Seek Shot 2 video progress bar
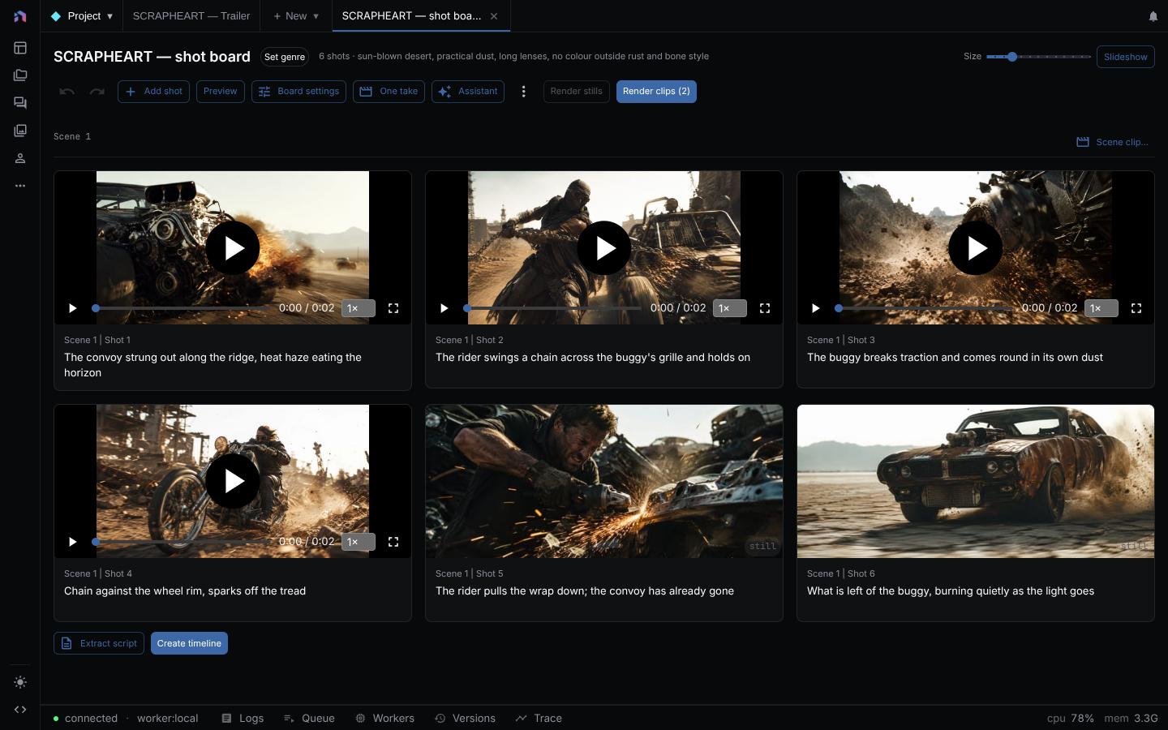The image size is (1168, 730). [x=554, y=308]
